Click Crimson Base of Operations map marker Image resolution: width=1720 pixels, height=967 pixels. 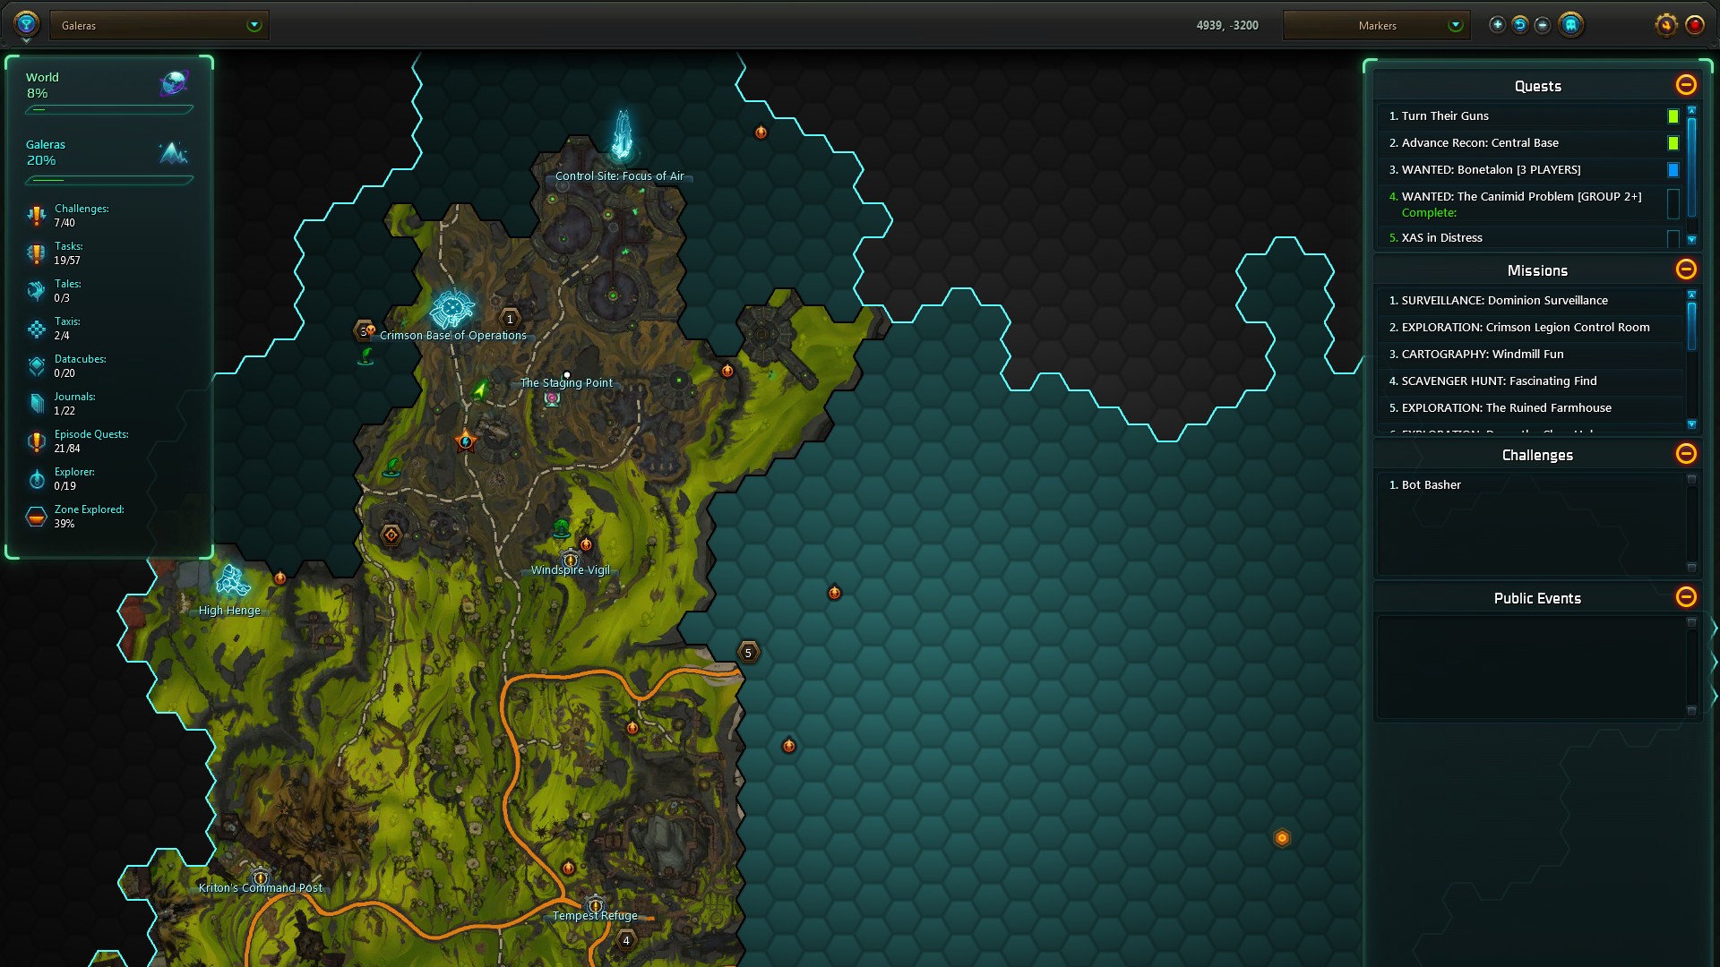click(451, 309)
